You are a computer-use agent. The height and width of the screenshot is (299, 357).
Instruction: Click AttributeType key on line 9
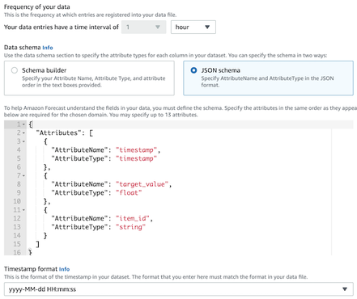point(79,192)
